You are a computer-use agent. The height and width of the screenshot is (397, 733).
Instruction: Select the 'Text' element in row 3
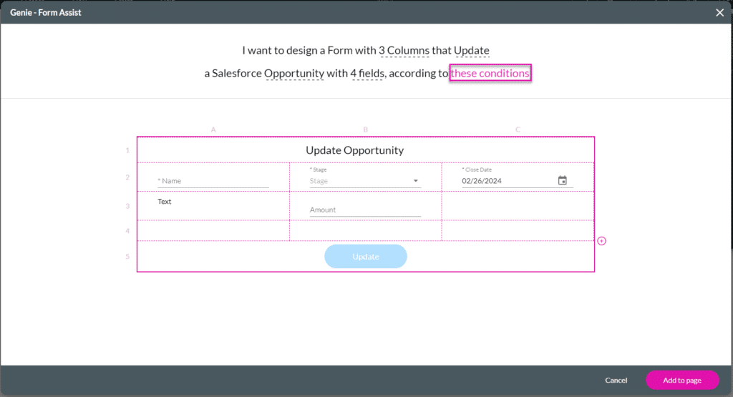(x=165, y=202)
